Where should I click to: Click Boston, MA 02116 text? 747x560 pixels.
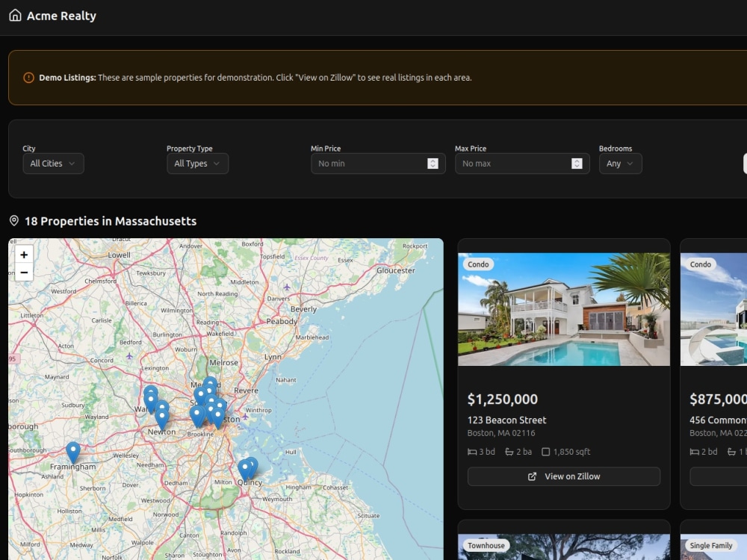pos(501,433)
